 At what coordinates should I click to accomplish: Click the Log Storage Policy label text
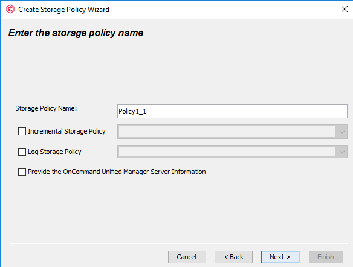pos(54,152)
